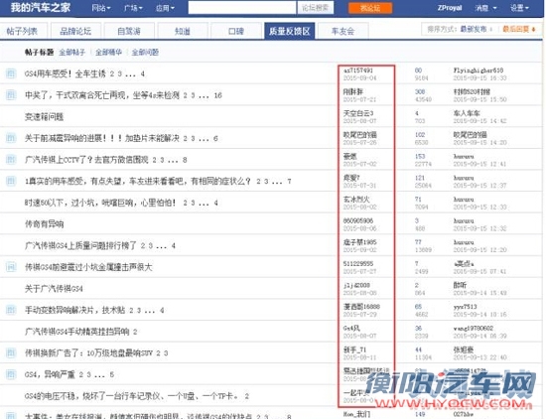Click image icon beside 1真实的用车感受 thread
546x419 pixels.
click(11, 181)
